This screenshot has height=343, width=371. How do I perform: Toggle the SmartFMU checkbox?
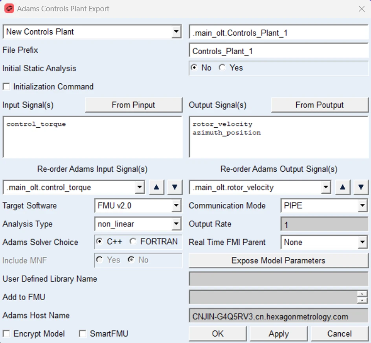(x=83, y=334)
